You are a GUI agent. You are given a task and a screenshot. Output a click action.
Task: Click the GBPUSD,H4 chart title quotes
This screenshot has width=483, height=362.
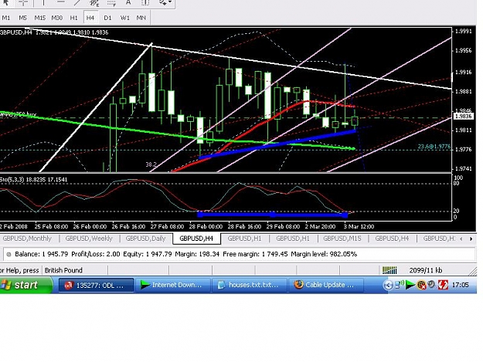(54, 32)
